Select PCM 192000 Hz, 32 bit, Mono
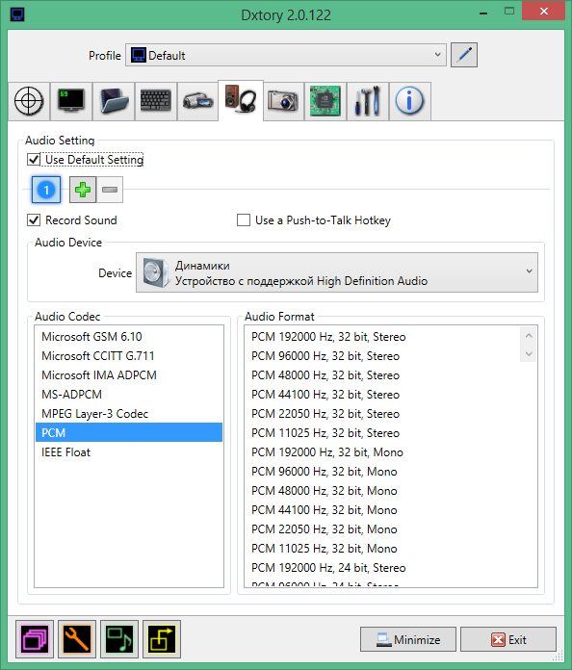 (x=382, y=452)
